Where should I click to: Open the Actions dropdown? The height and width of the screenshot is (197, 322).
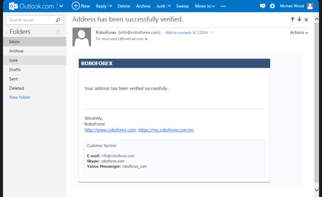tap(299, 33)
